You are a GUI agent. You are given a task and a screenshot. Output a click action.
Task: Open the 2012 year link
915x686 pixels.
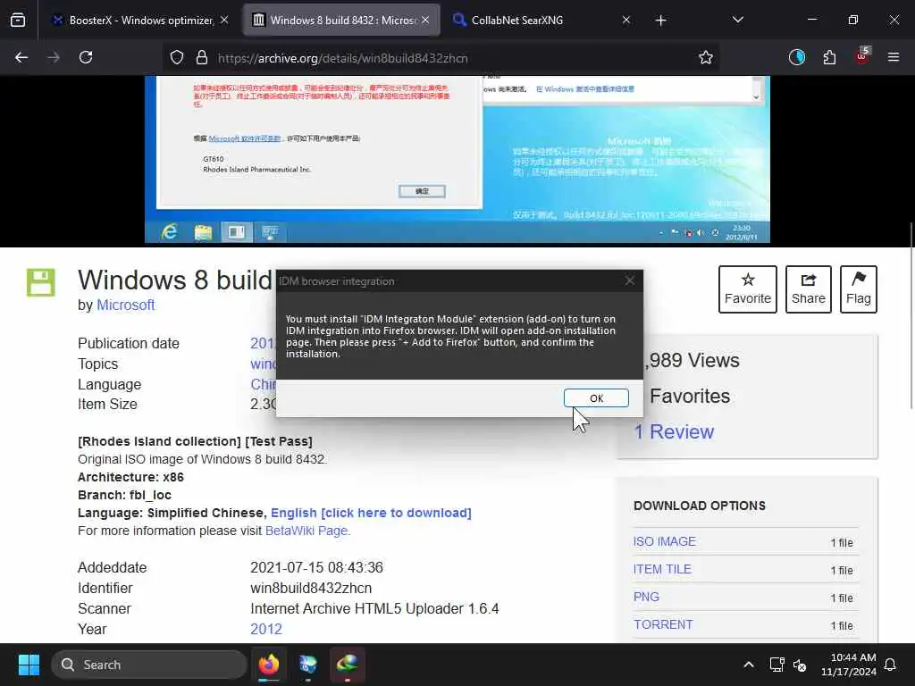[266, 629]
